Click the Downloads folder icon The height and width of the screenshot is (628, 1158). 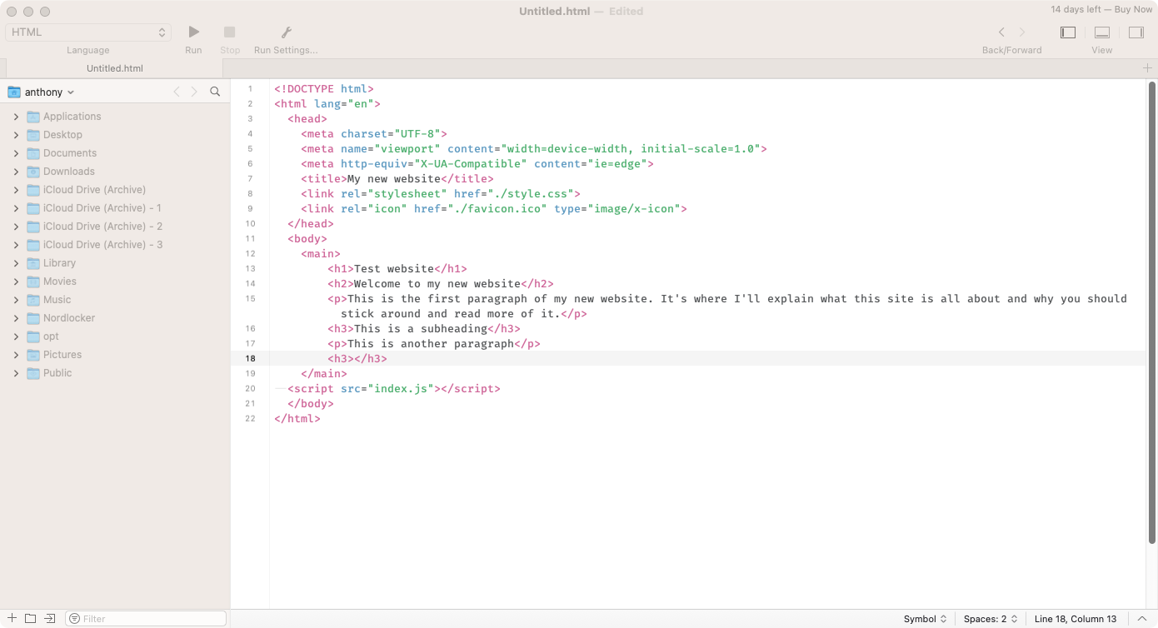33,172
